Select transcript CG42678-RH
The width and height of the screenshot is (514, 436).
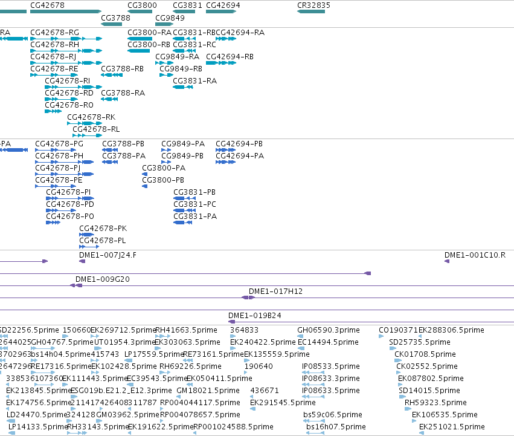[66, 51]
